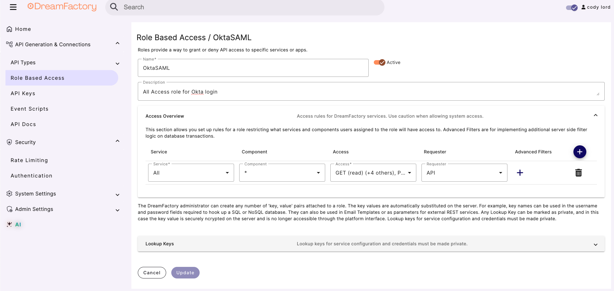Viewport: 614px width, 291px height.
Task: Click the Security shield icon
Action: pyautogui.click(x=9, y=142)
